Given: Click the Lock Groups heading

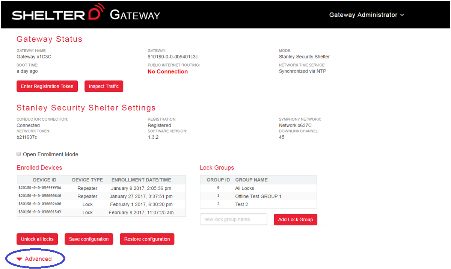Looking at the screenshot, I should [x=217, y=168].
